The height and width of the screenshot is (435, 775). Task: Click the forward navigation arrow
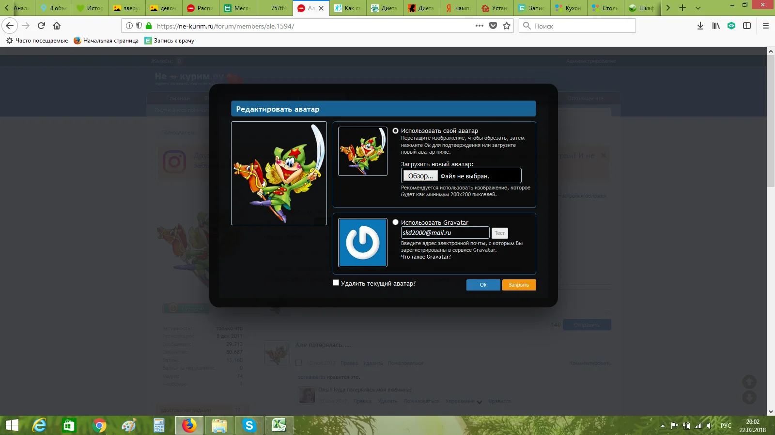coord(26,26)
